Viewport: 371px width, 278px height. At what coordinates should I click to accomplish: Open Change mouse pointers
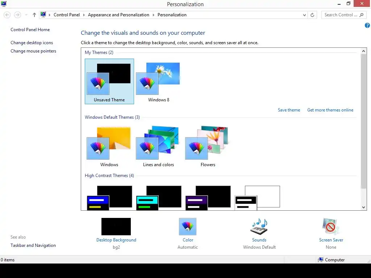33,51
